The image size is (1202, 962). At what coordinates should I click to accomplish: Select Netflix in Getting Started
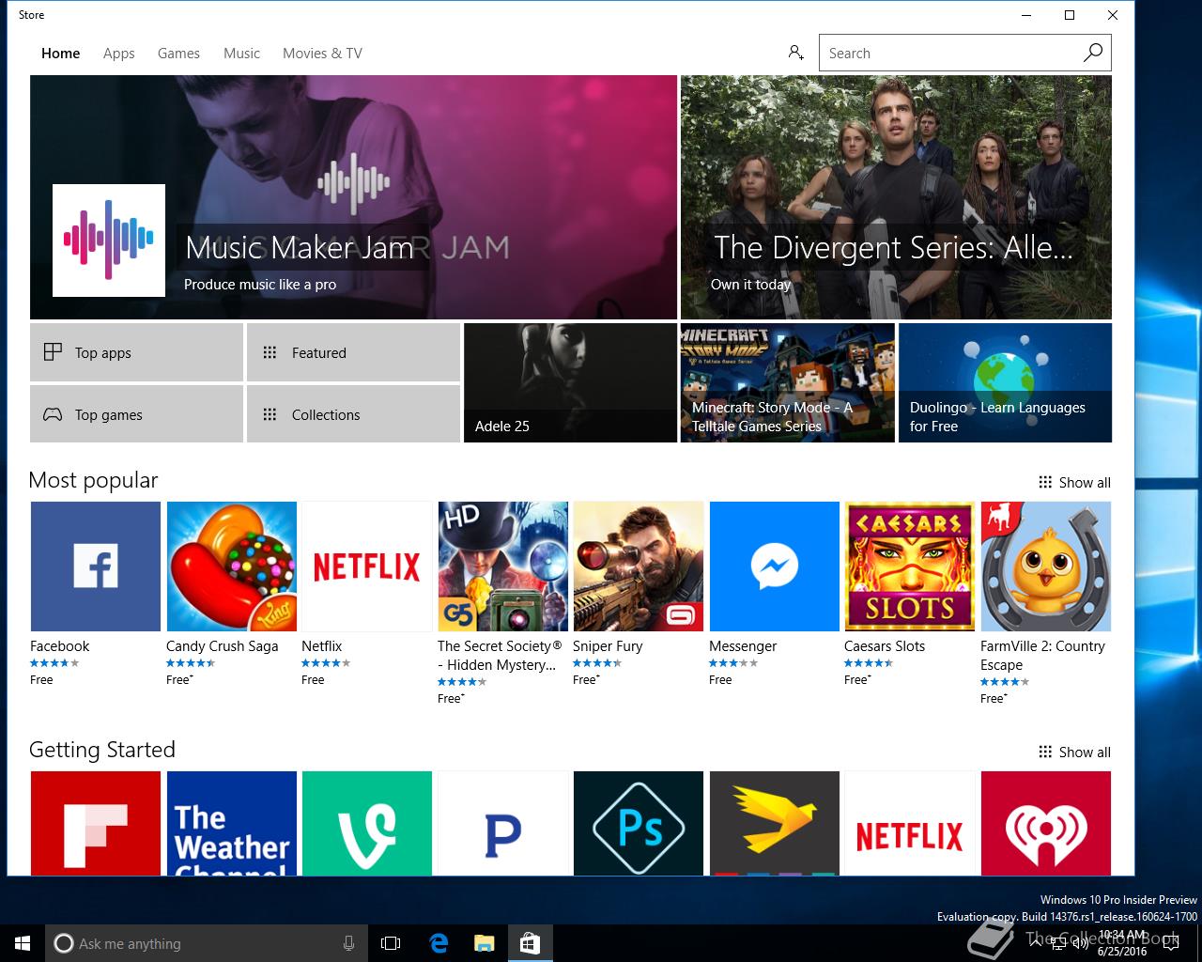click(910, 823)
